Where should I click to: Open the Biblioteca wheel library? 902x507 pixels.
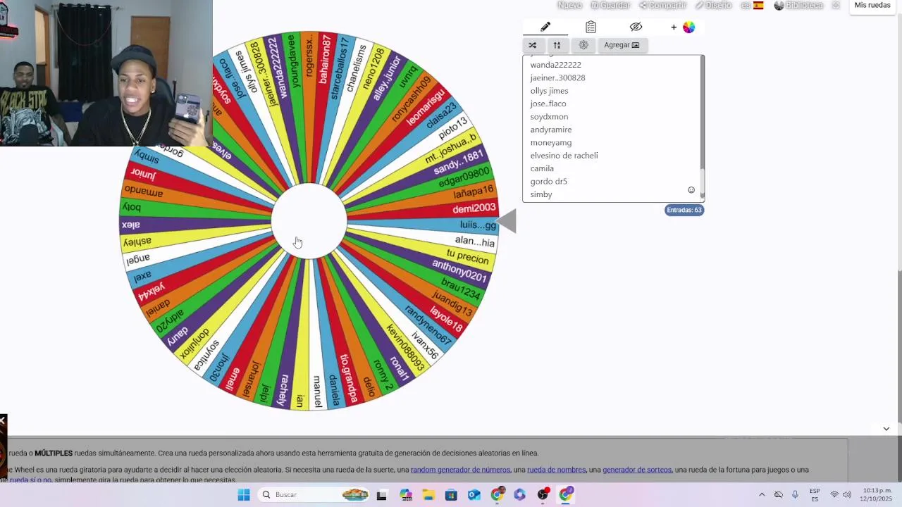[x=798, y=5]
